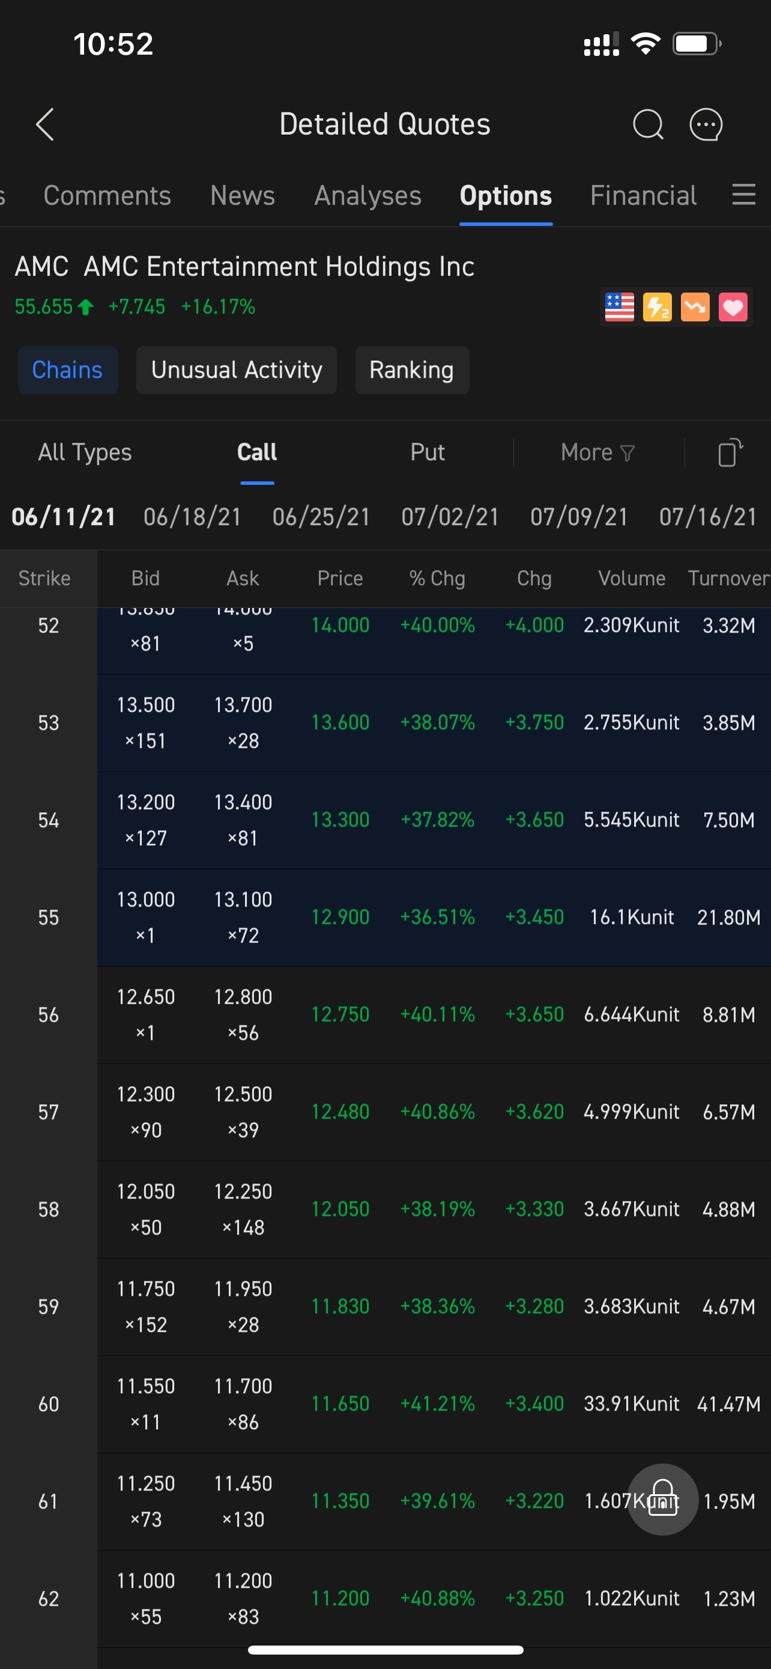Tap the iOS home indicator bar
771x1669 pixels.
point(385,1650)
